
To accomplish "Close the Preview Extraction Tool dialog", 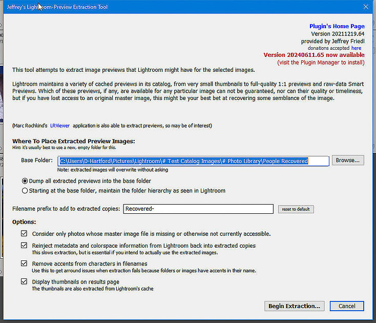I will pyautogui.click(x=366, y=7).
